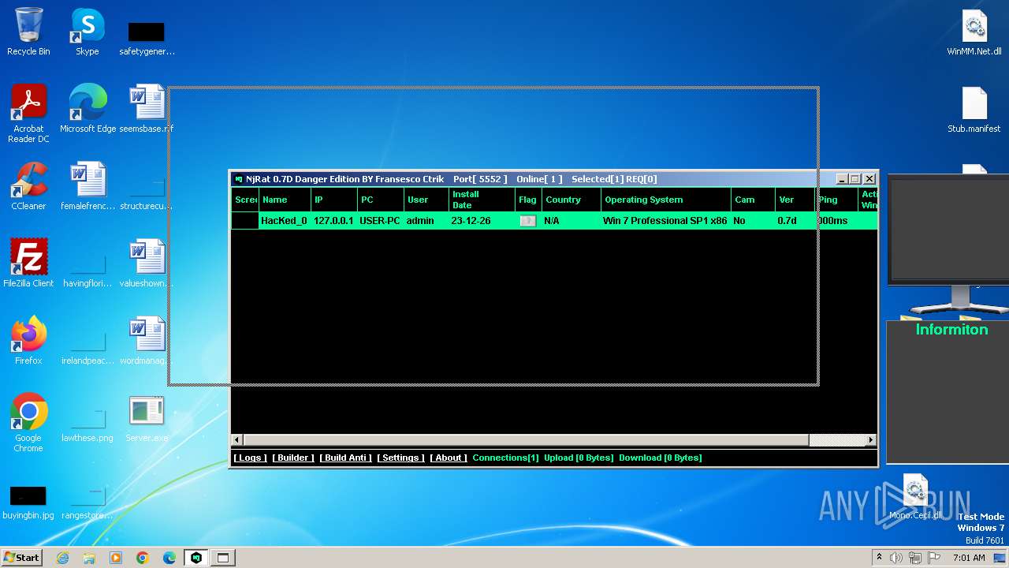Open the Settings menu
Viewport: 1009px width, 568px height.
[x=400, y=458]
